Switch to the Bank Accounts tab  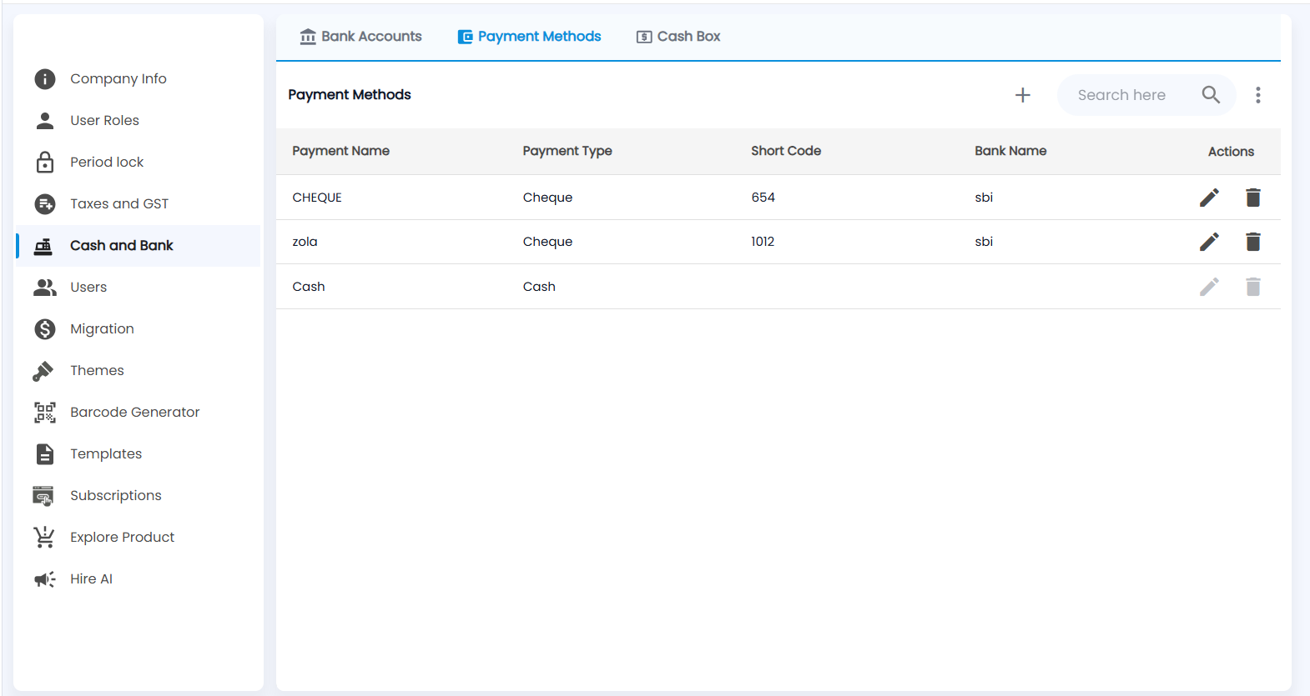[360, 37]
